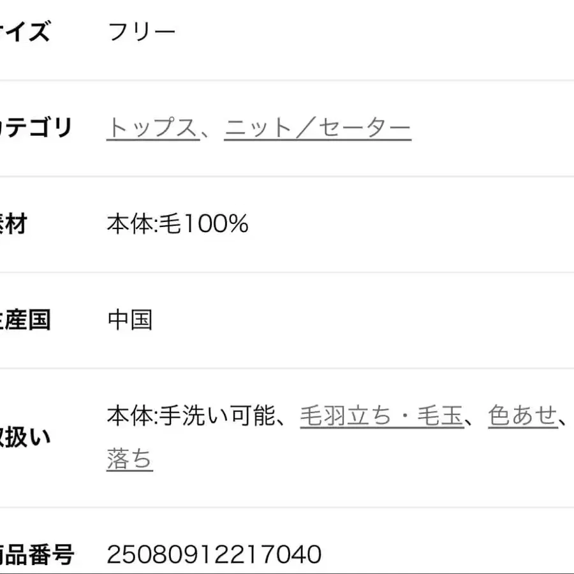
Task: Click the カテゴリ row label
Action: pyautogui.click(x=37, y=128)
